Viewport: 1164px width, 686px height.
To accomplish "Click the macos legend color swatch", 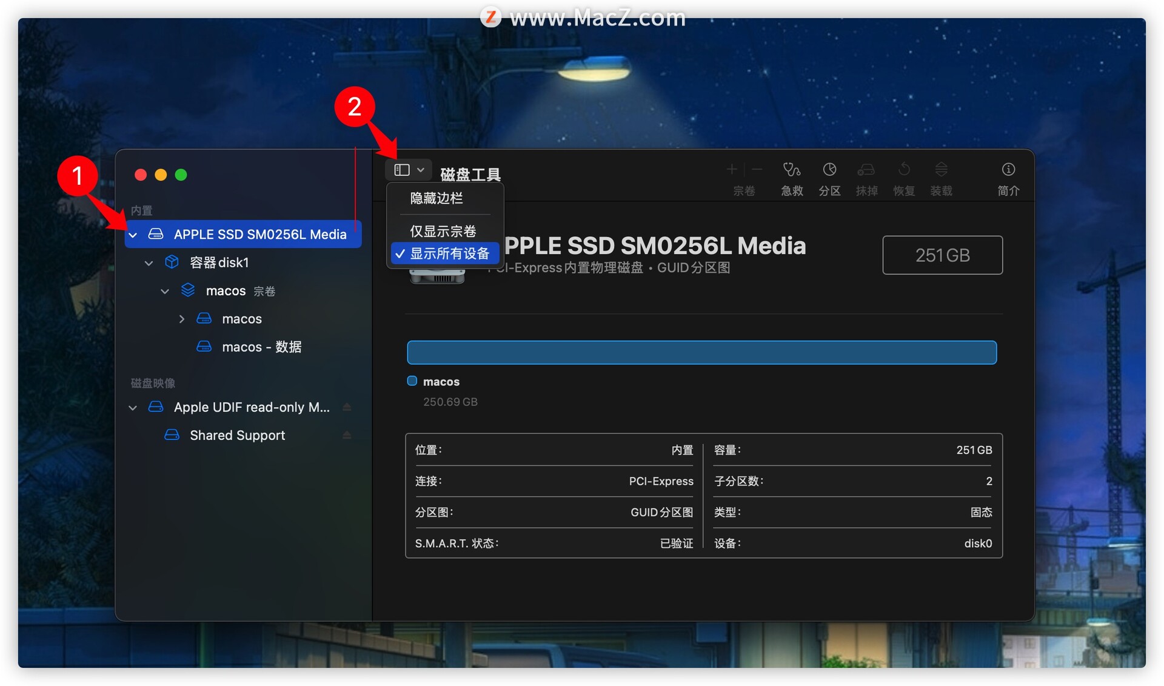I will pos(412,381).
